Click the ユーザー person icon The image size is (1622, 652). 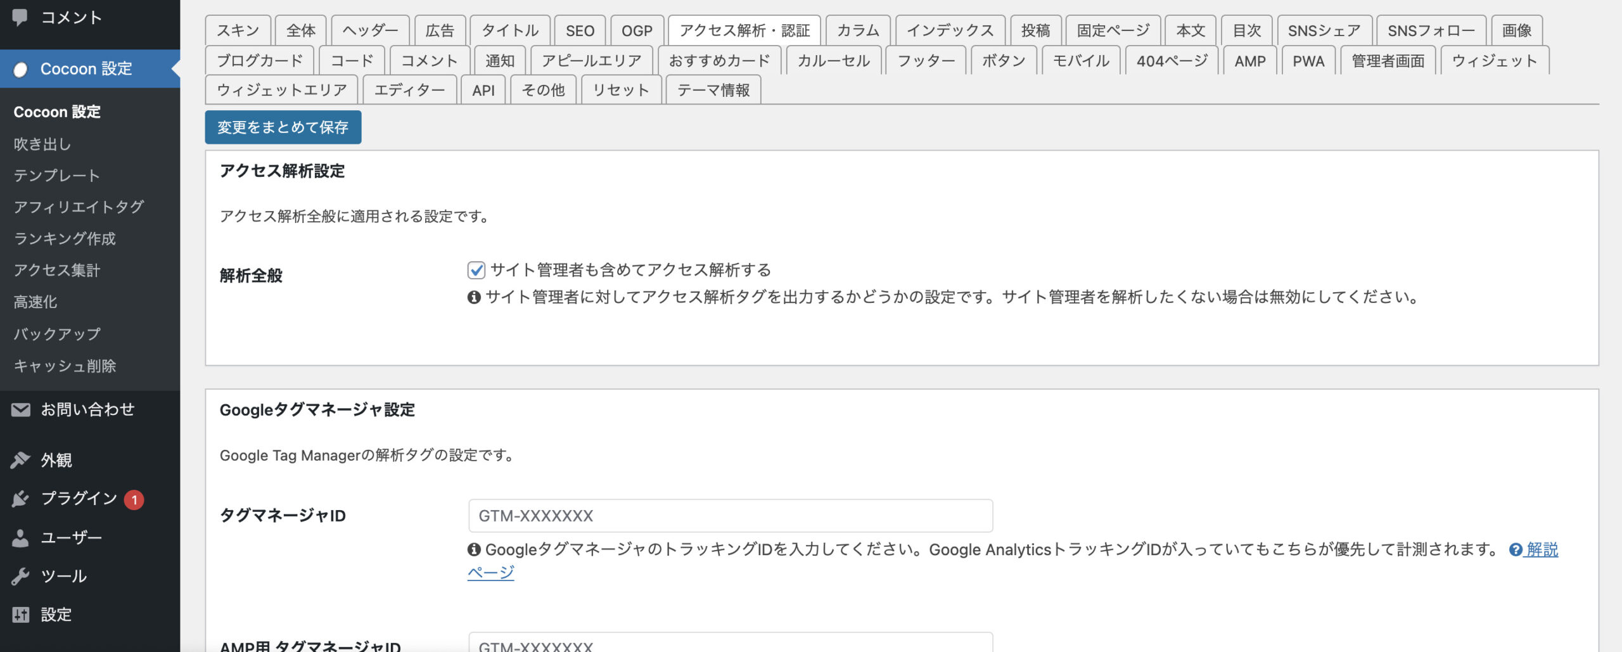click(21, 538)
